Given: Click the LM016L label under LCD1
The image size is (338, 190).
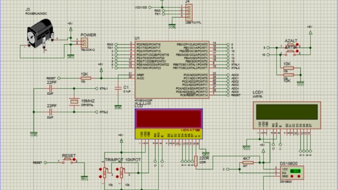Looking at the screenshot, I should (257, 97).
